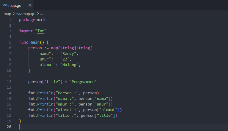Click the "alamat" key on line 9
Viewport: 228px width, 131px height.
(46, 65)
